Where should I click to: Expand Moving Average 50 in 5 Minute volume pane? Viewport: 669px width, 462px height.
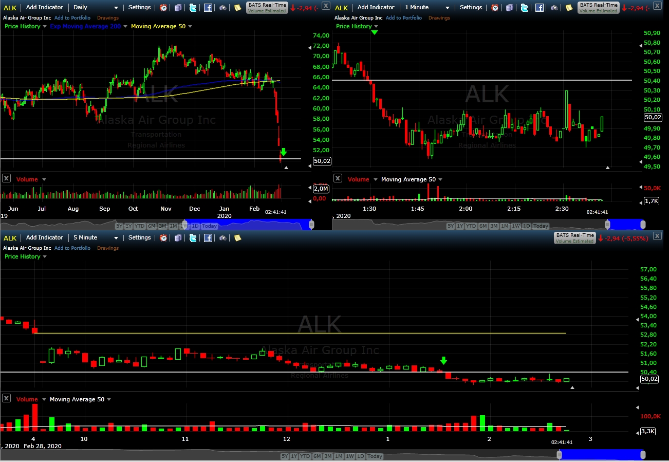[109, 399]
